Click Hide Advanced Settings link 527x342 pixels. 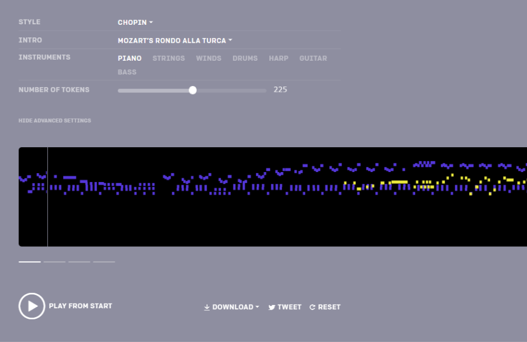tap(55, 120)
